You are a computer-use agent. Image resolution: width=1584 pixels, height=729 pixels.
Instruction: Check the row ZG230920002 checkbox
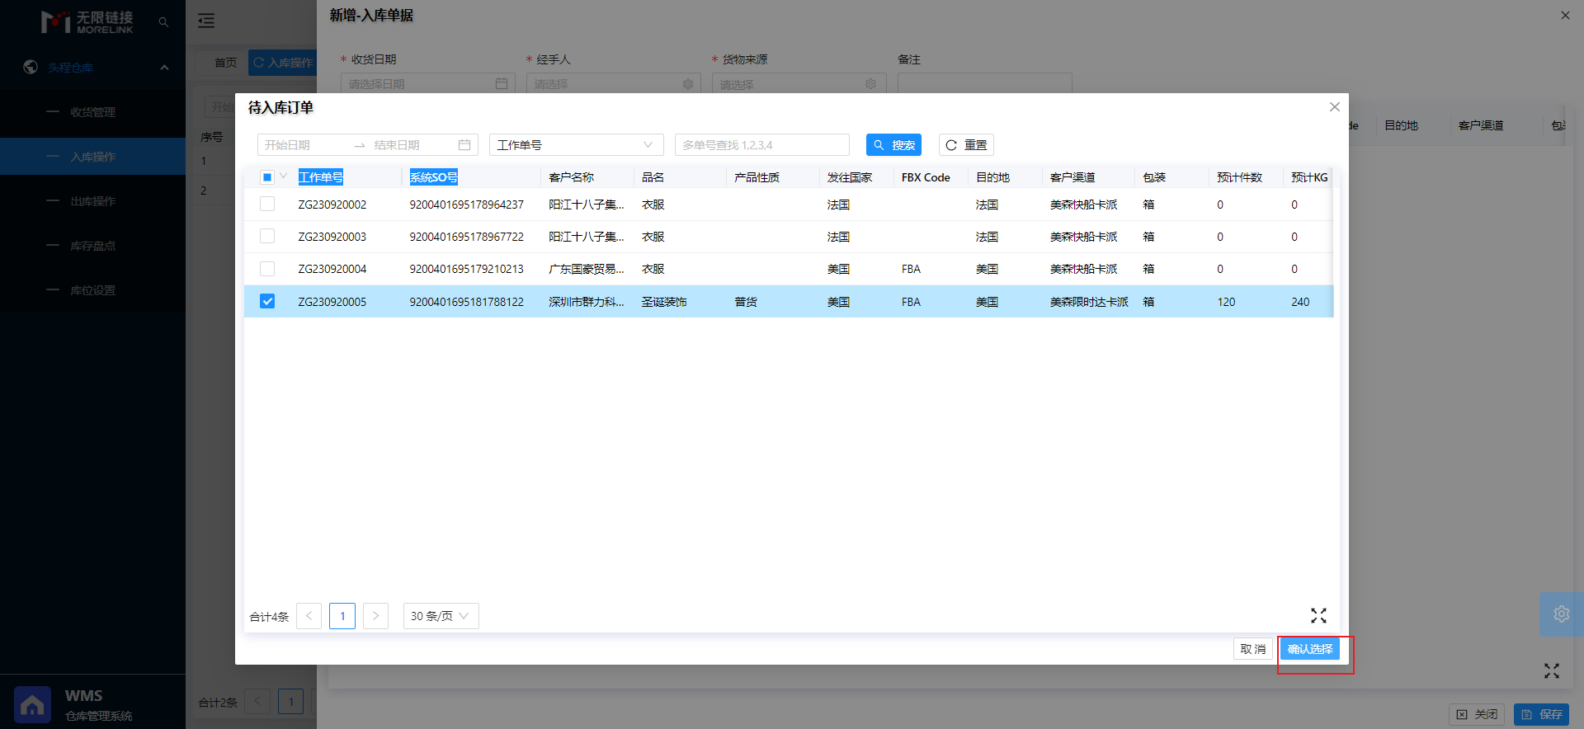point(266,204)
